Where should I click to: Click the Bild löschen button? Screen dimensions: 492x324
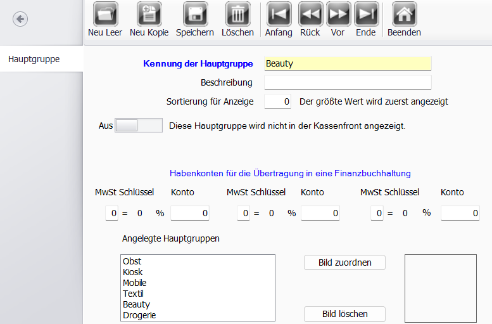point(344,314)
